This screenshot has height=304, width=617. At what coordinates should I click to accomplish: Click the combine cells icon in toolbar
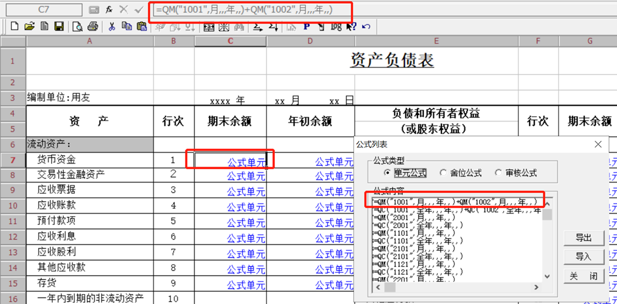pyautogui.click(x=208, y=27)
